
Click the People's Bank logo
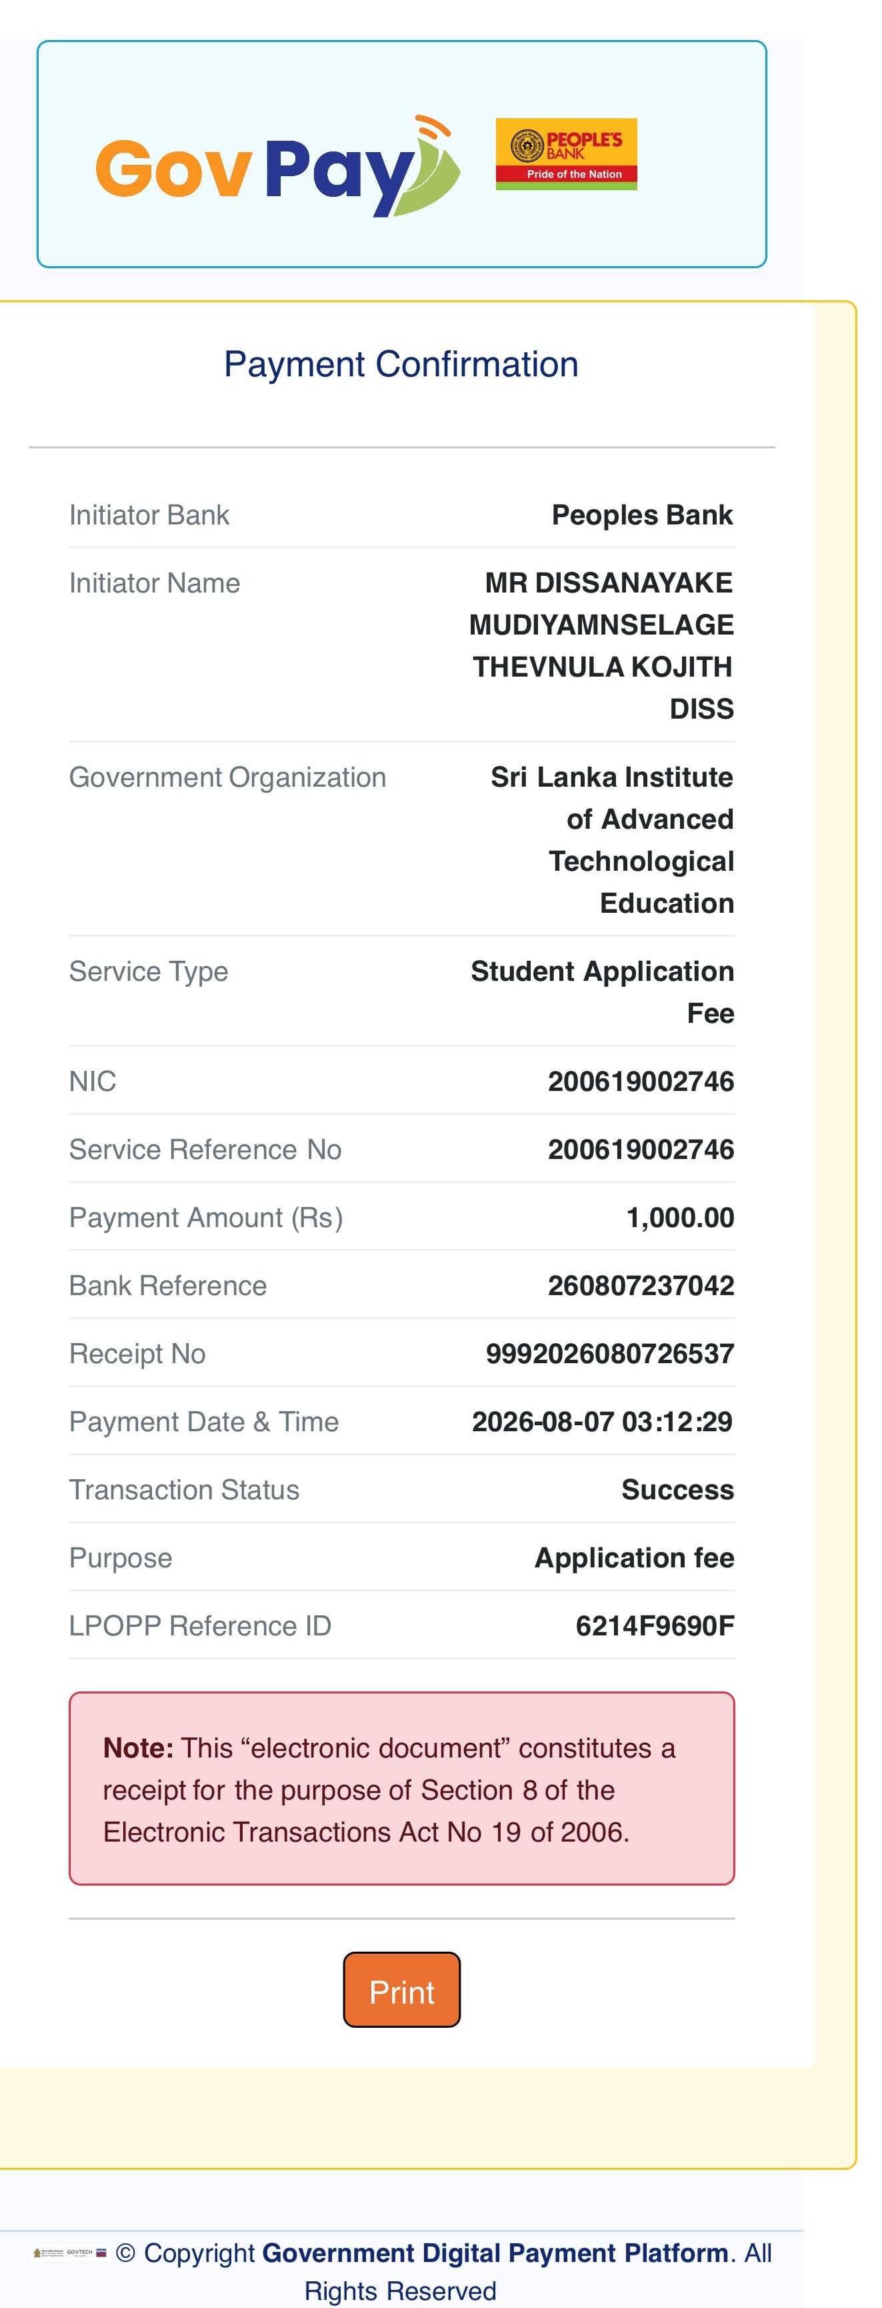tap(566, 154)
